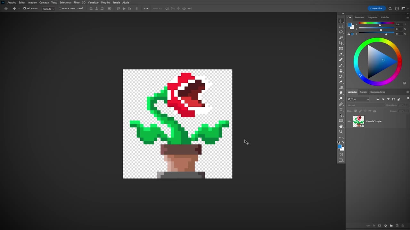Click the foreground color swatch in toolbar
This screenshot has width=410, height=230.
point(340,147)
